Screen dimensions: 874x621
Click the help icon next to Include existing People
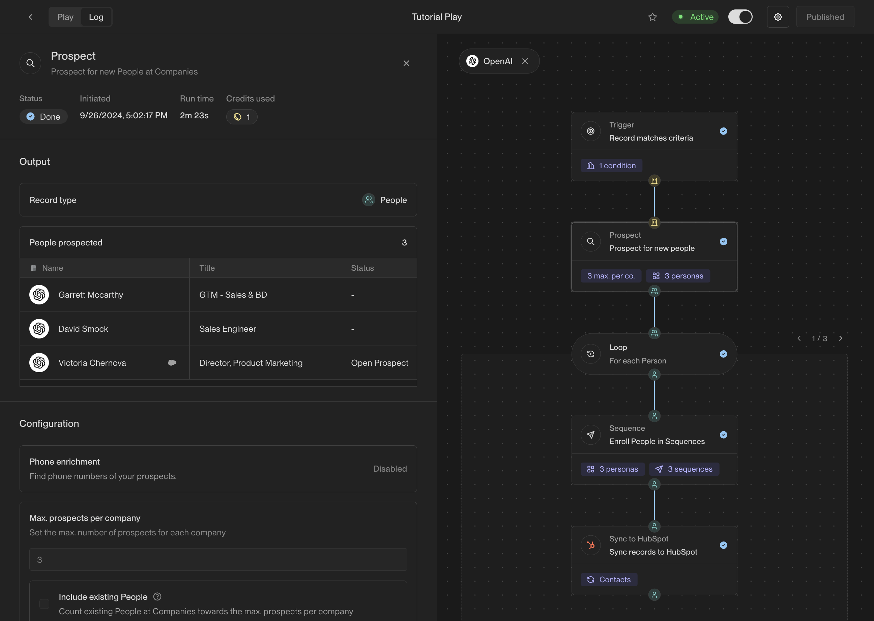tap(157, 596)
